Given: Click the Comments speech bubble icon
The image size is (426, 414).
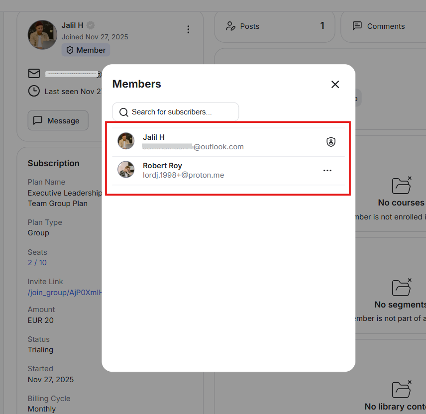Looking at the screenshot, I should [x=357, y=26].
